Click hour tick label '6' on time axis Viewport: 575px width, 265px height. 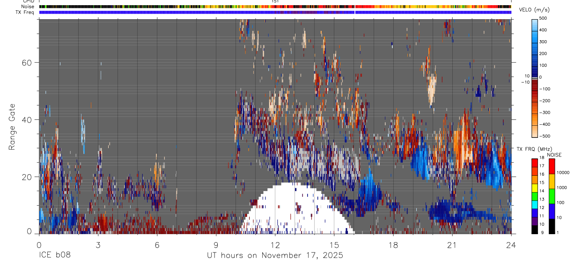157,244
